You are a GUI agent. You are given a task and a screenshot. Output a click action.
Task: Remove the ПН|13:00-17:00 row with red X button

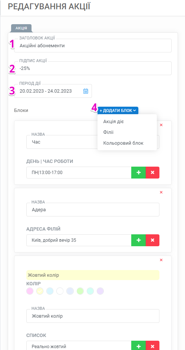152,173
